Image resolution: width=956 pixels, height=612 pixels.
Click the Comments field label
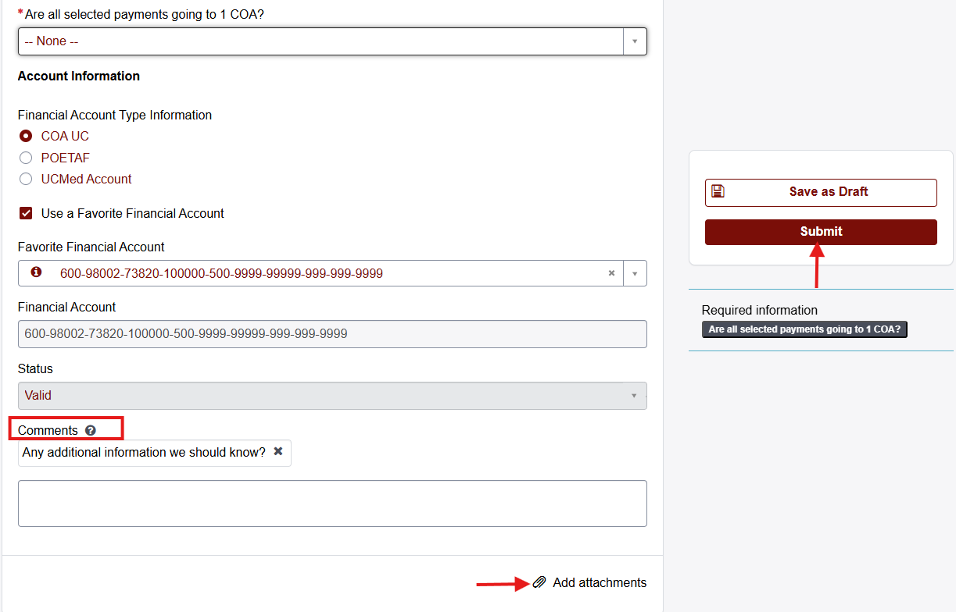coord(48,431)
